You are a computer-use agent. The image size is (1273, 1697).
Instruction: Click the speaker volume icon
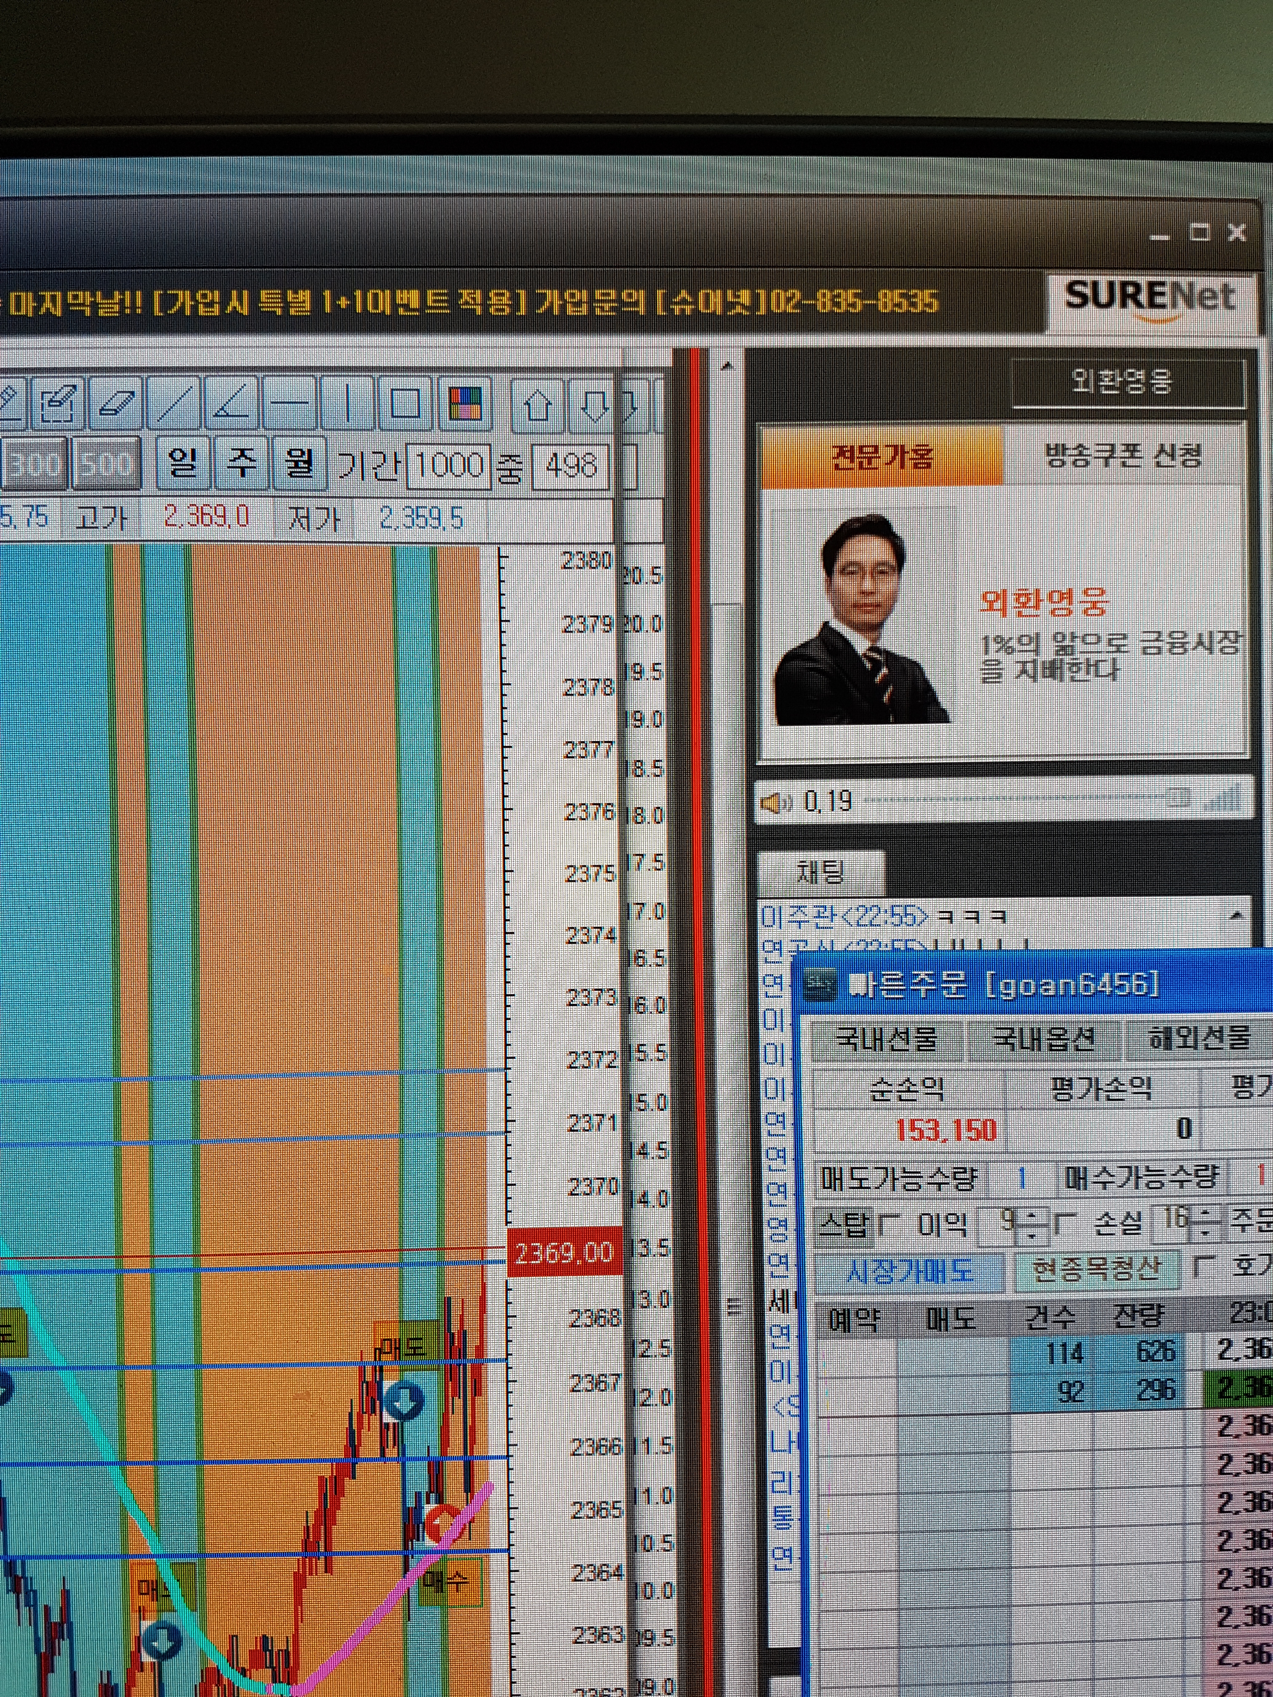point(775,803)
